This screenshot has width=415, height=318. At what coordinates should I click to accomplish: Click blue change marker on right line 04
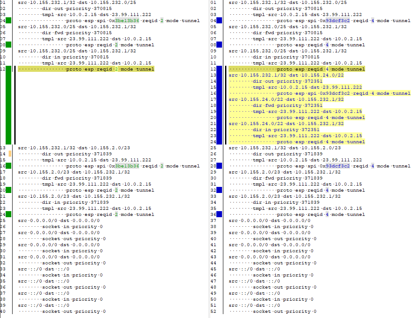click(x=219, y=20)
